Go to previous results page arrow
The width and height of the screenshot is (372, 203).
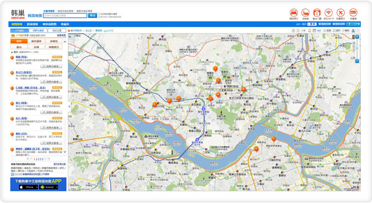click(31, 159)
